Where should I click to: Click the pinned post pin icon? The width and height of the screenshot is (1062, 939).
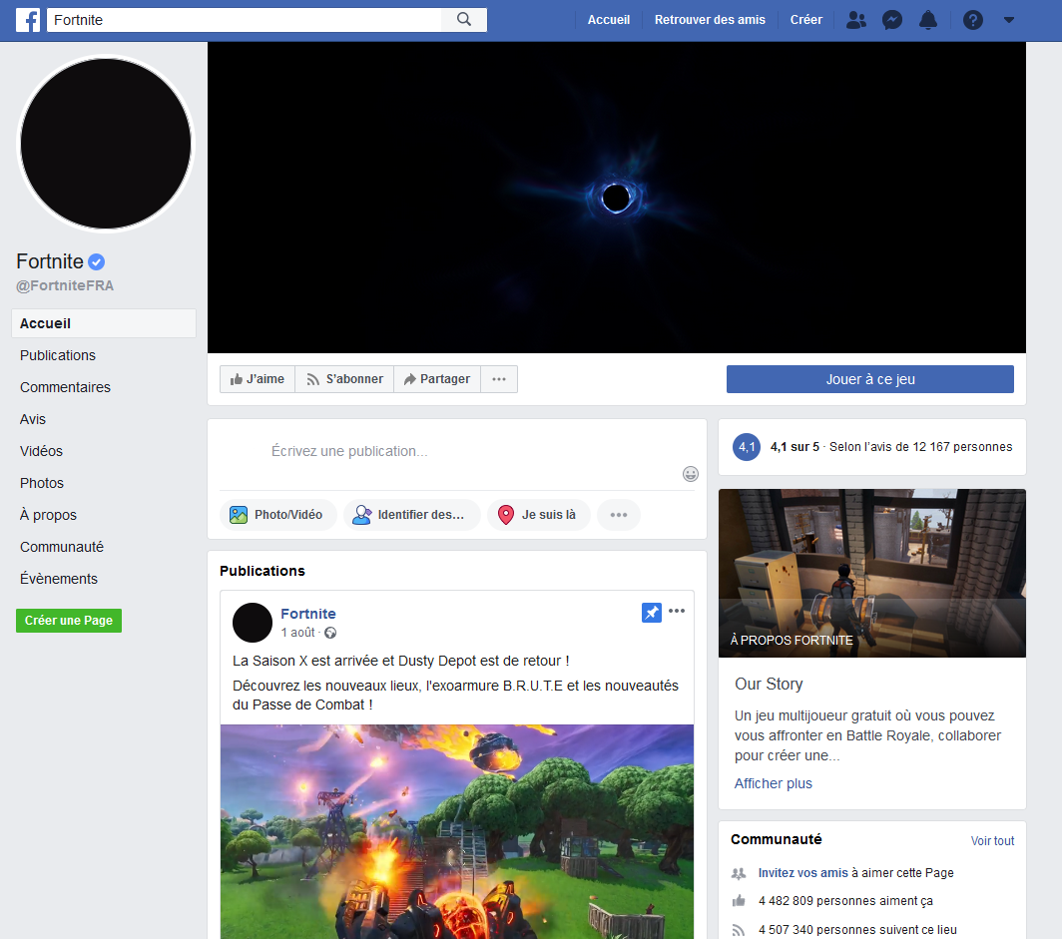tap(652, 613)
